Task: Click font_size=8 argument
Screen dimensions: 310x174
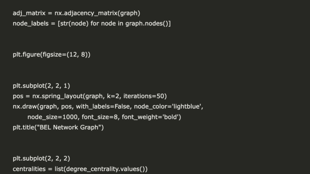Action: pos(100,117)
